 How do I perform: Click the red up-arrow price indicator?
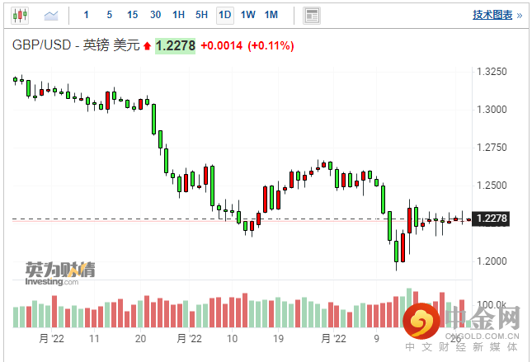[x=148, y=46]
